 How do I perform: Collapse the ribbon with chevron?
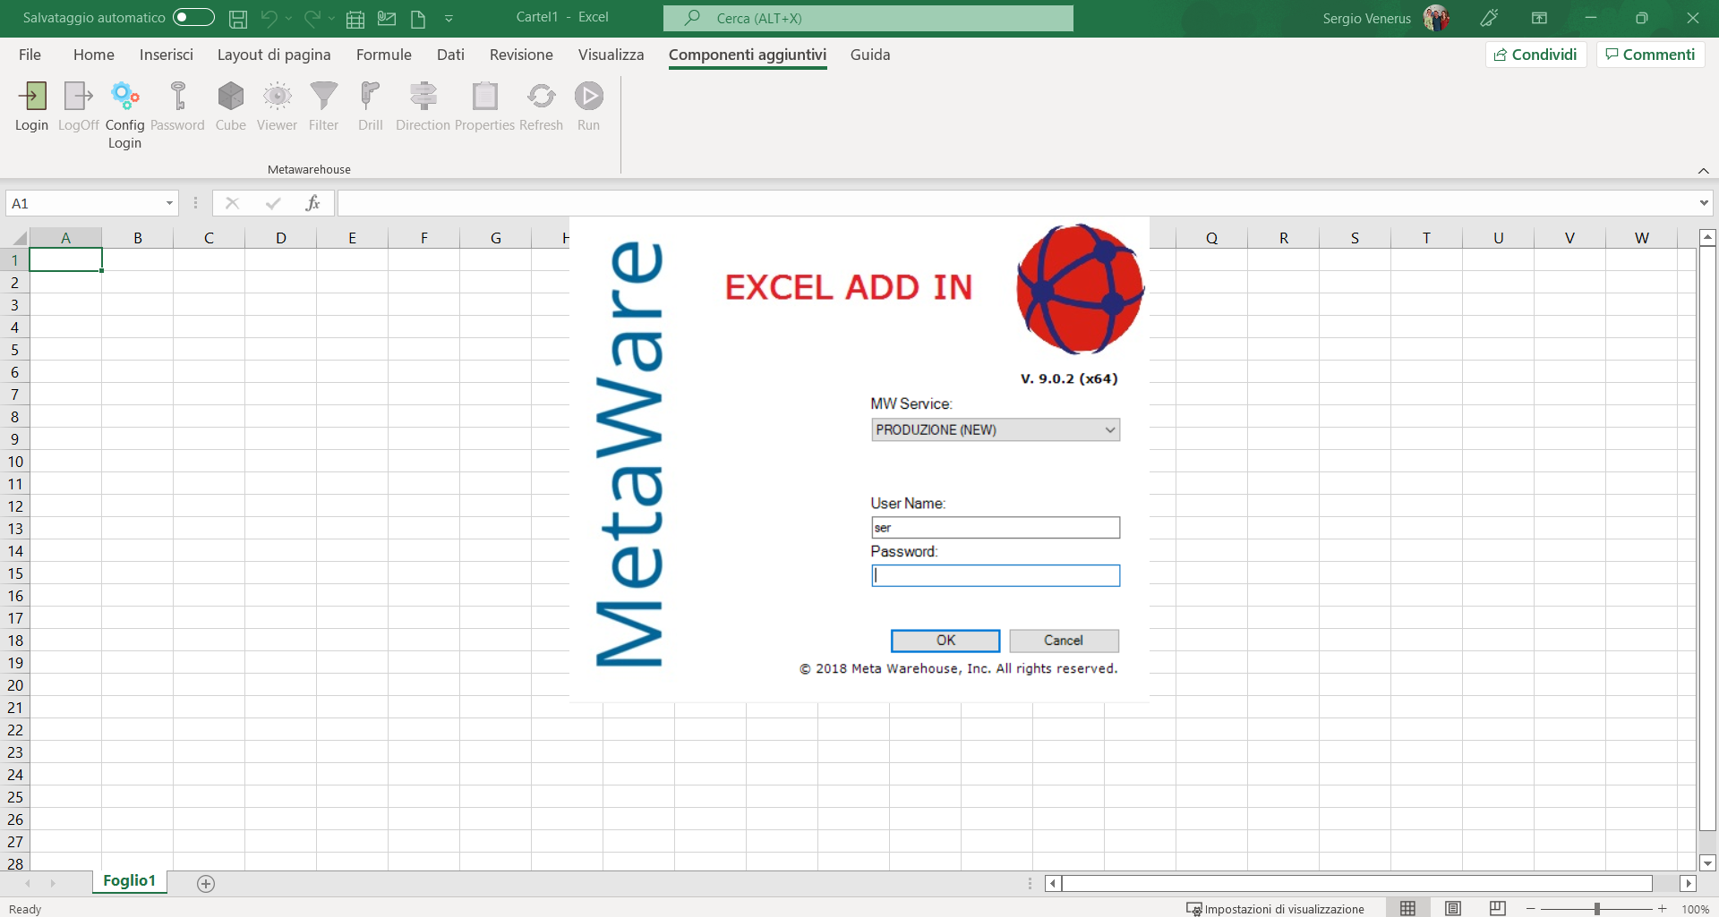coord(1704,171)
